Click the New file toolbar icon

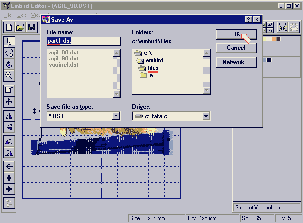9,27
